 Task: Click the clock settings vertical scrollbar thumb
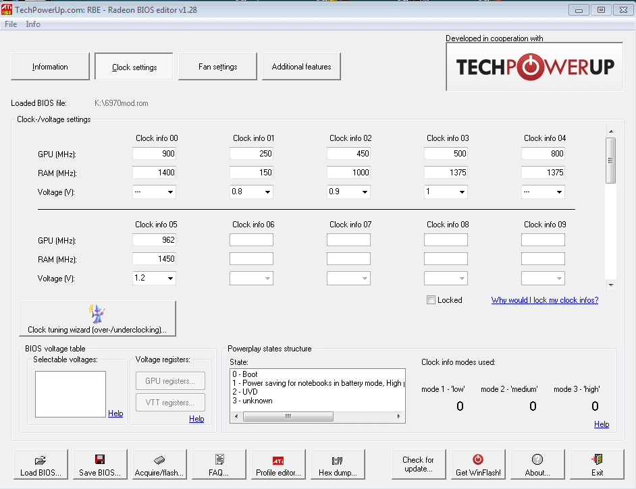click(x=610, y=161)
